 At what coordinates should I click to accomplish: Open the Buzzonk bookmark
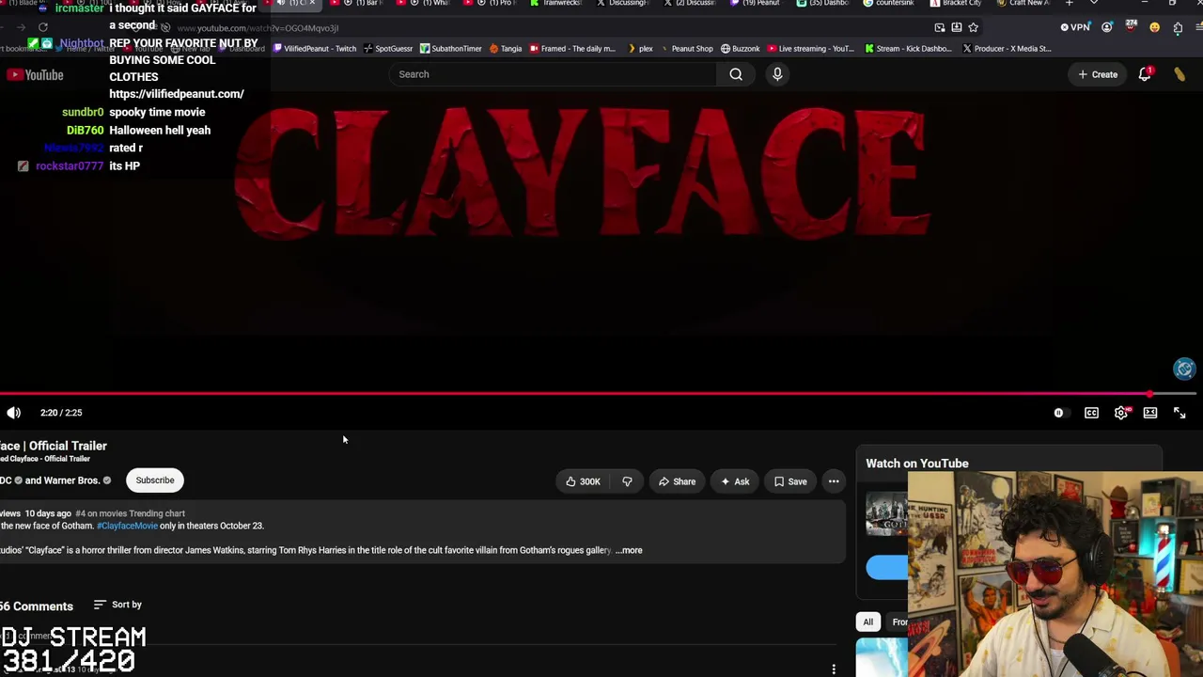(x=740, y=49)
